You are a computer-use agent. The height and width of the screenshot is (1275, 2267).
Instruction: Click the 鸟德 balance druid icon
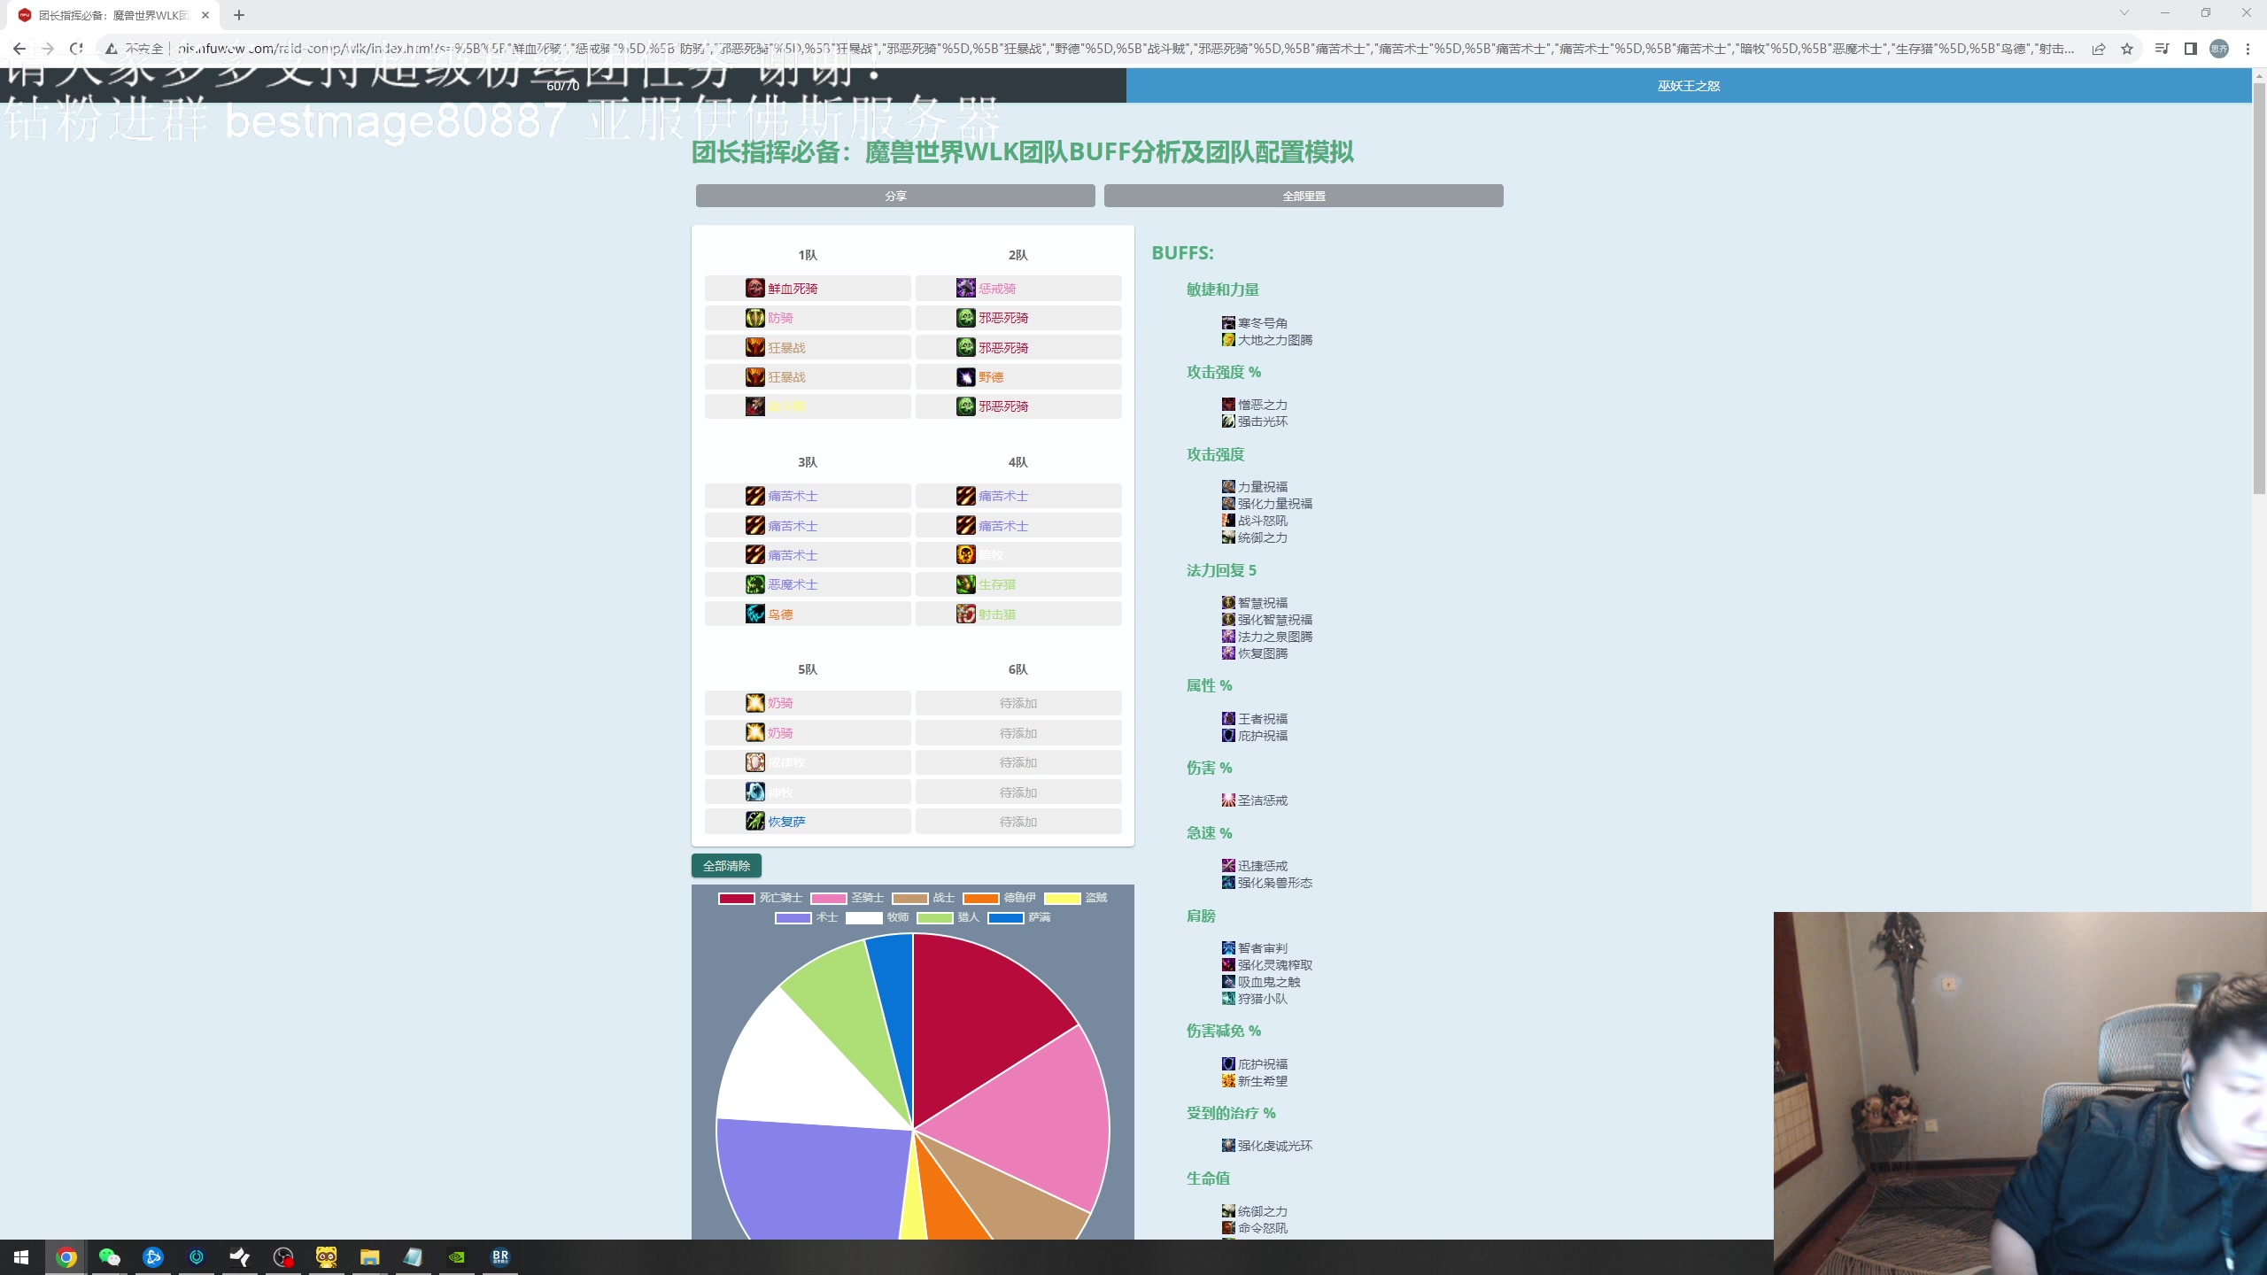(x=754, y=614)
